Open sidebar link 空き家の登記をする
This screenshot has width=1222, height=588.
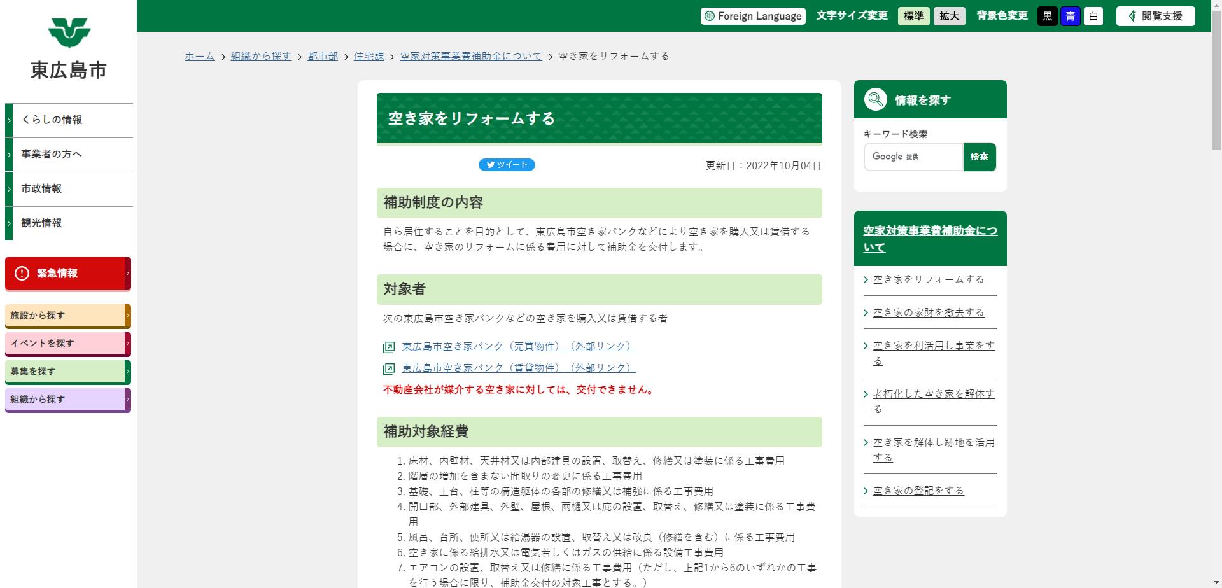(x=918, y=491)
